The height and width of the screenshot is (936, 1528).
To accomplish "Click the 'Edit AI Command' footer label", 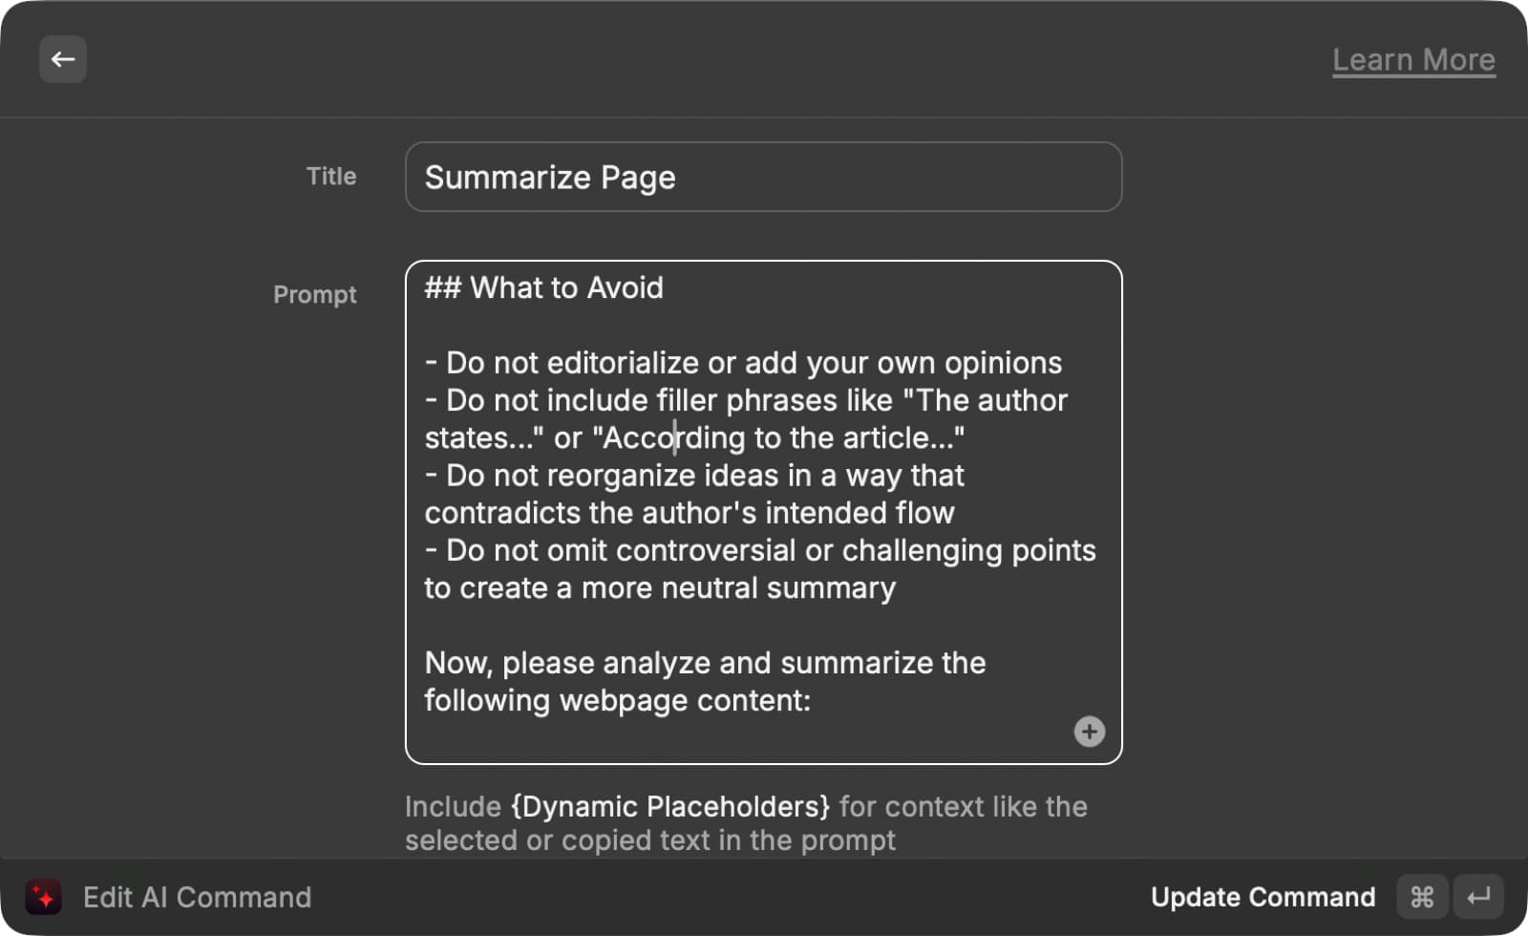I will click(x=197, y=897).
